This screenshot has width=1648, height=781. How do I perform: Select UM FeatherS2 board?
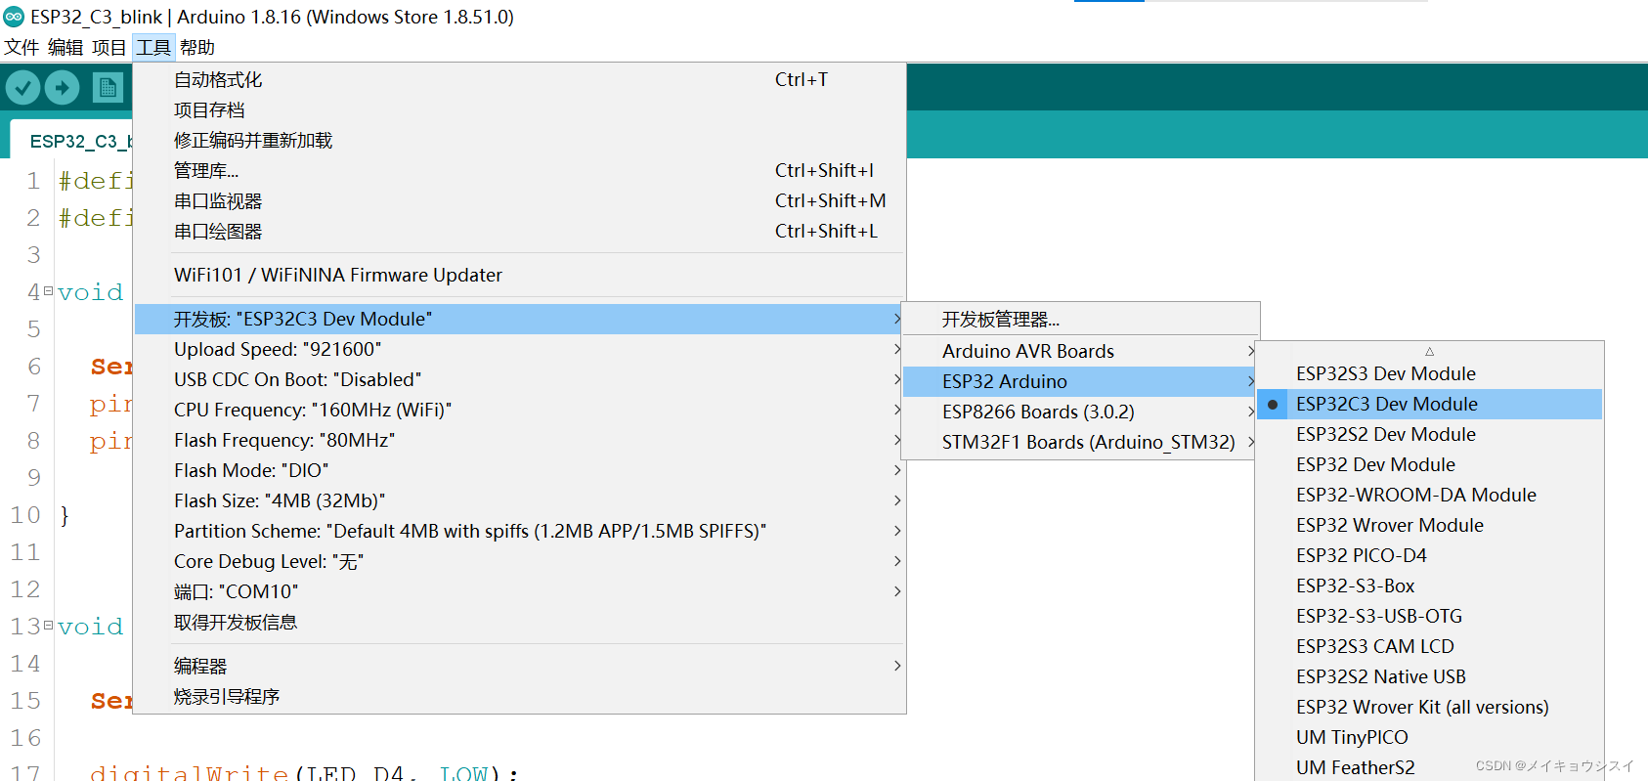point(1429,767)
